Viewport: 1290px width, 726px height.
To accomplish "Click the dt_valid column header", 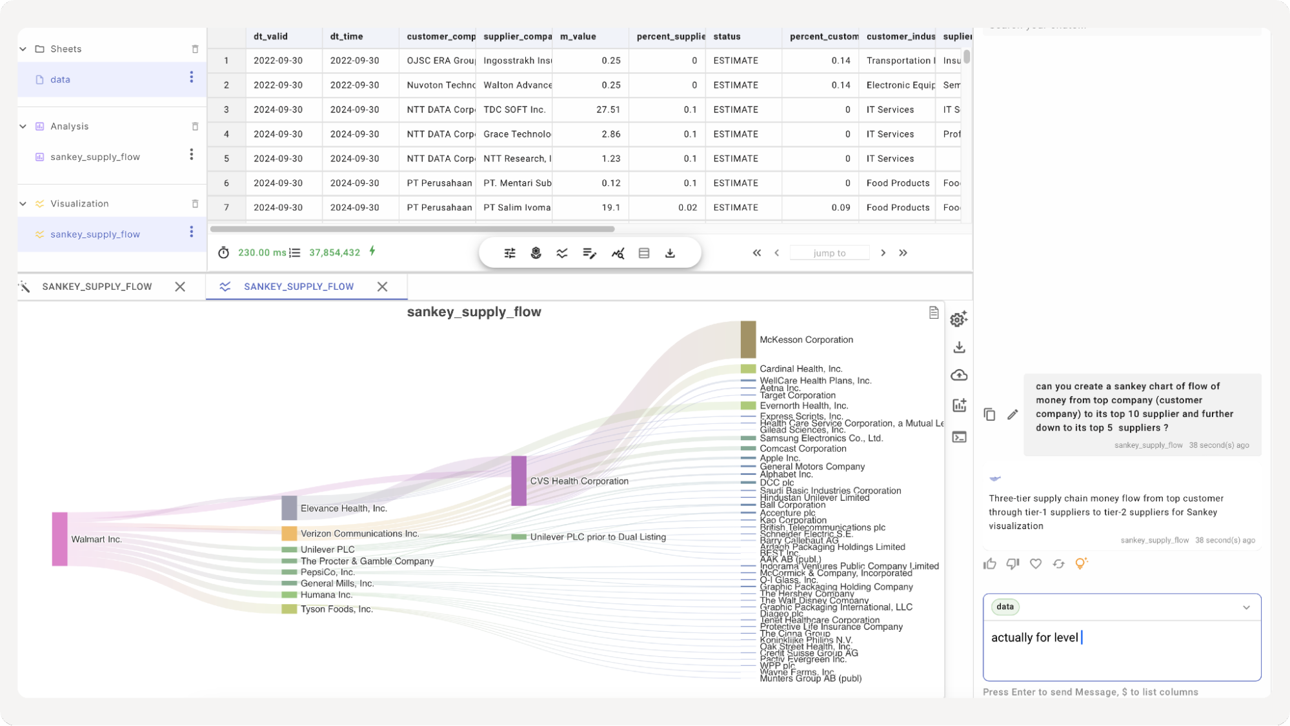I will tap(283, 37).
